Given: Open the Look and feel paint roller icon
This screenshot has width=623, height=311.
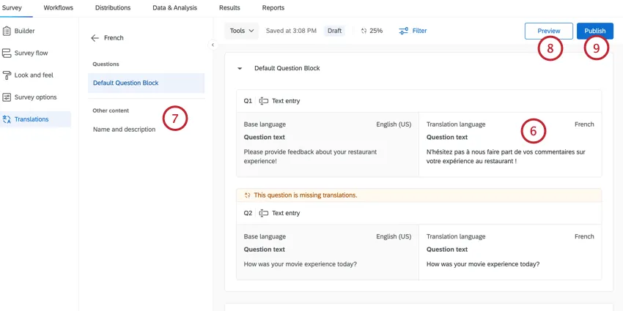Looking at the screenshot, I should tap(7, 75).
